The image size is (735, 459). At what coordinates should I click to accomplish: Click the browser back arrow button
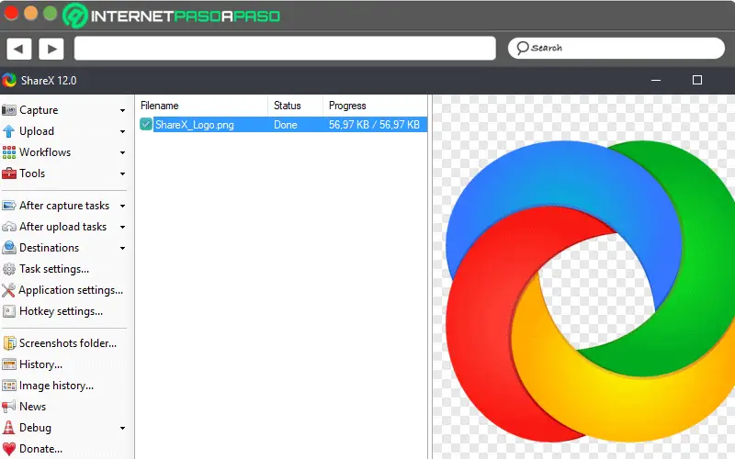18,49
